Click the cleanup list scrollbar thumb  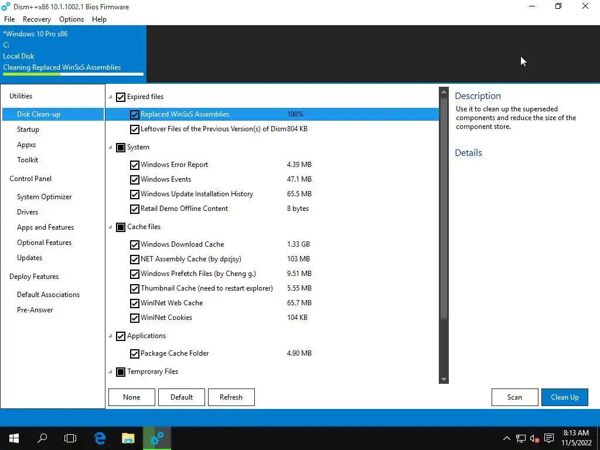coord(444,208)
